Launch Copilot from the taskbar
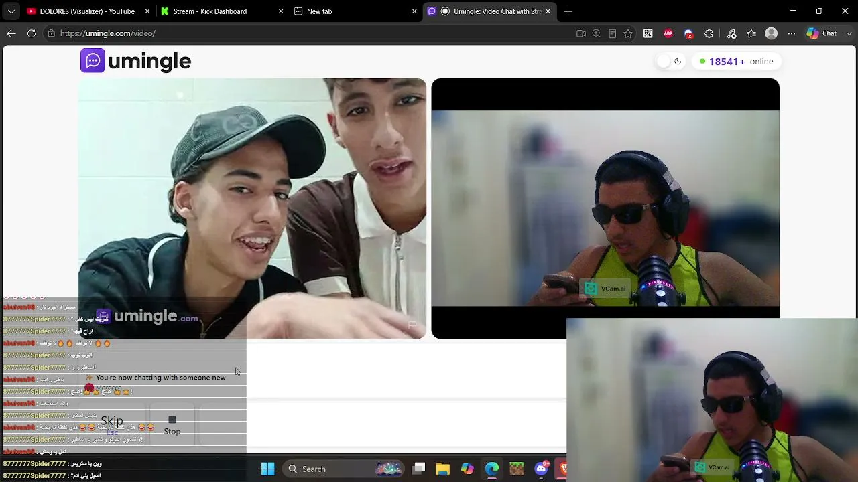 [467, 469]
